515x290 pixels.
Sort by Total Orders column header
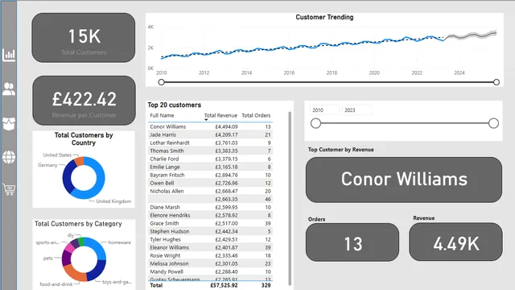(256, 115)
